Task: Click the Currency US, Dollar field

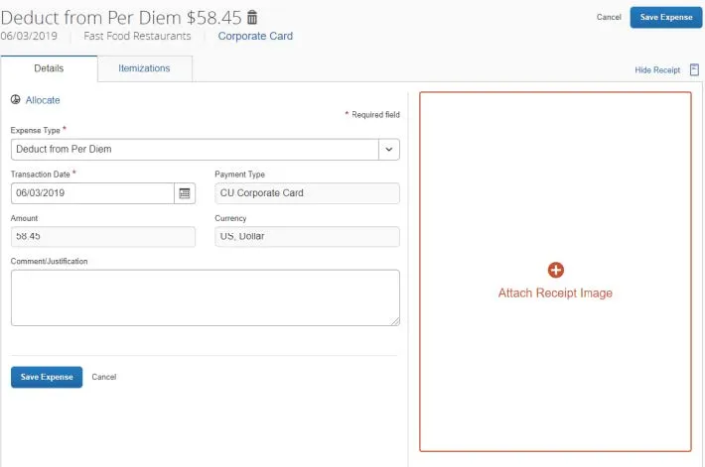Action: pos(307,237)
